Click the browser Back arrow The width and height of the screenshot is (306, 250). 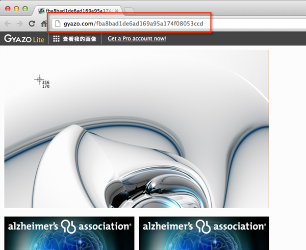(x=8, y=24)
